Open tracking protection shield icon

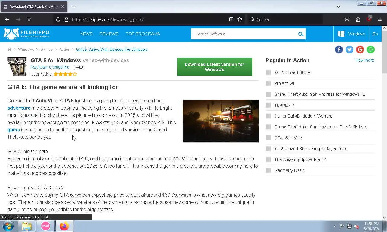tap(58, 20)
